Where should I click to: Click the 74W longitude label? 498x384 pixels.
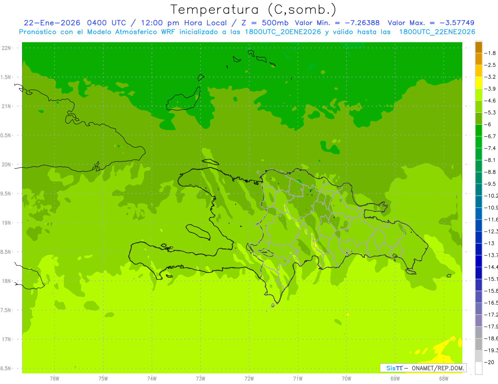(x=152, y=378)
